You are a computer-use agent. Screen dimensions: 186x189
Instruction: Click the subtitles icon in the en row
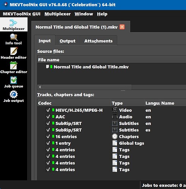[x=115, y=123]
